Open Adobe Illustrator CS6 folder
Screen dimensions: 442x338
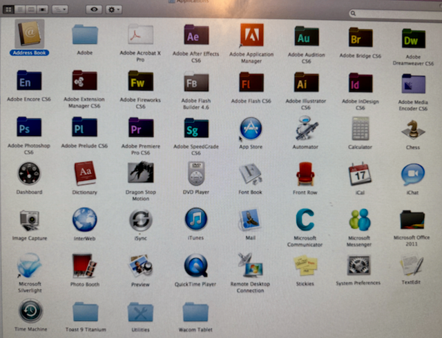306,82
